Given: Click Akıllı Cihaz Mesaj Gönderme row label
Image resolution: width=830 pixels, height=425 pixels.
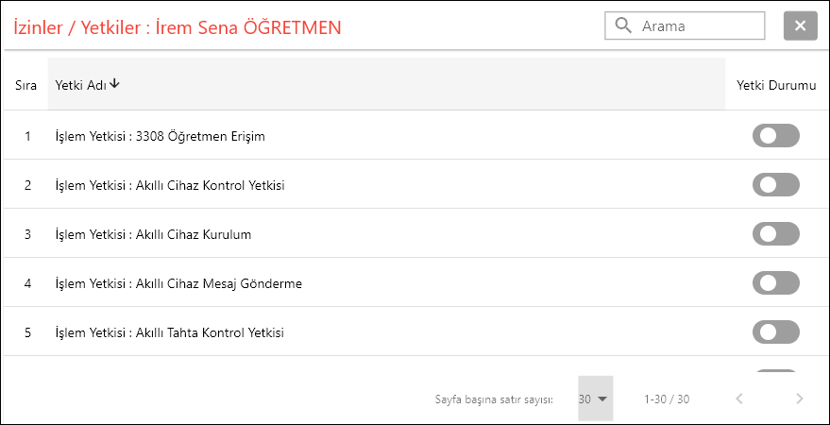Looking at the screenshot, I should (x=178, y=283).
